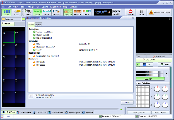Open the QuickText tab
The image size is (174, 120).
coord(9,112)
